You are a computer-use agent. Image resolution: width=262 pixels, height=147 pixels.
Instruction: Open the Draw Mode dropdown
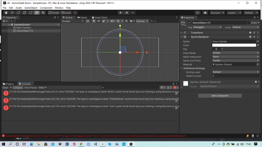click(236, 53)
